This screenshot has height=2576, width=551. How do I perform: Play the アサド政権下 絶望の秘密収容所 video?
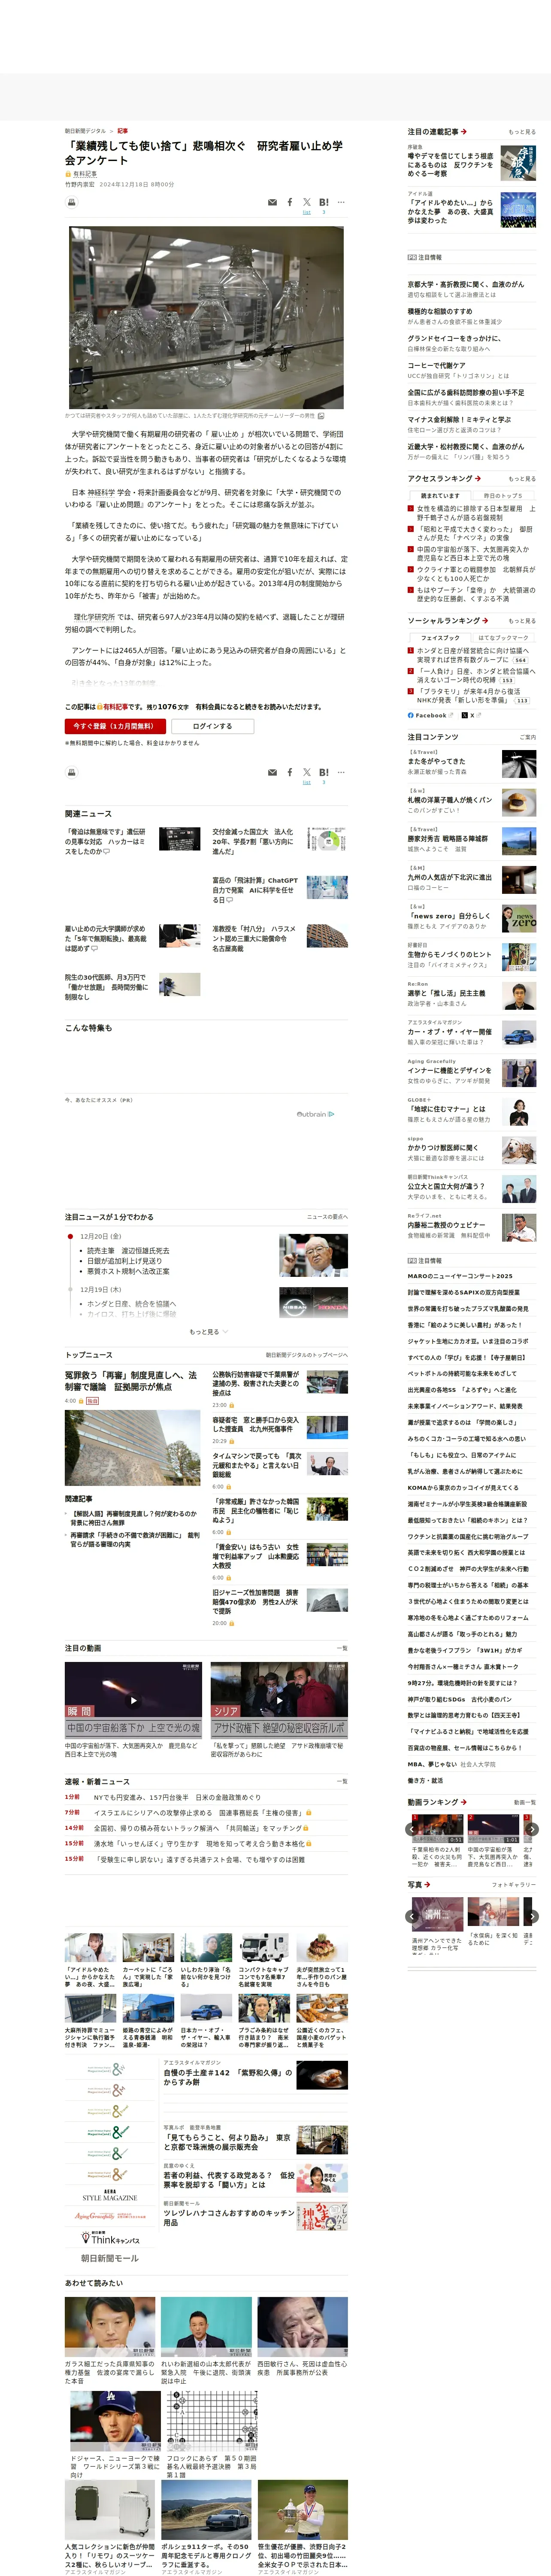(x=279, y=1700)
